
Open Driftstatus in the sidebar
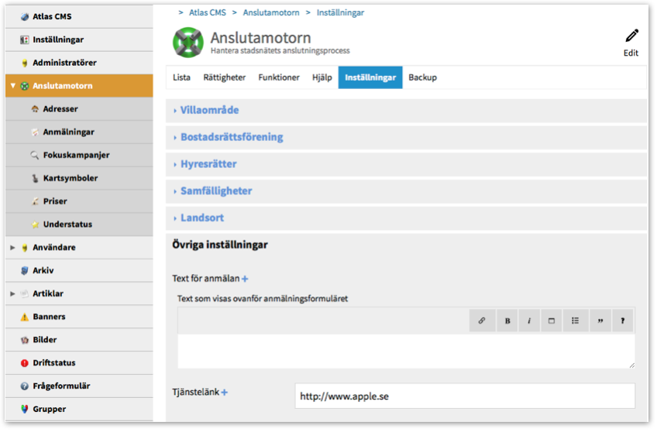[53, 363]
